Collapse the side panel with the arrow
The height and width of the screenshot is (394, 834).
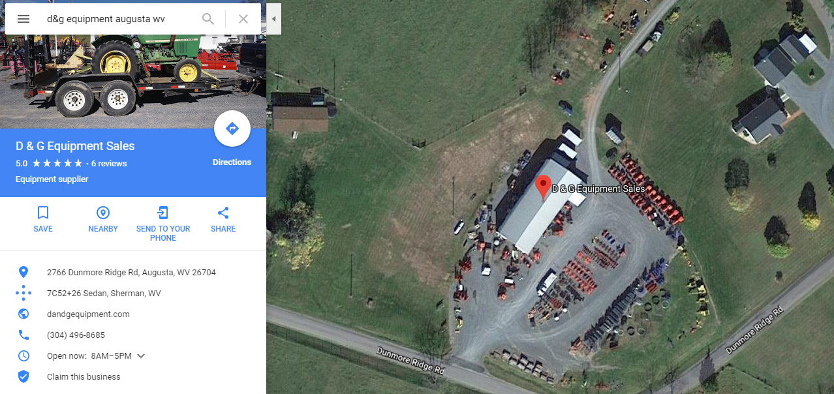tap(274, 19)
